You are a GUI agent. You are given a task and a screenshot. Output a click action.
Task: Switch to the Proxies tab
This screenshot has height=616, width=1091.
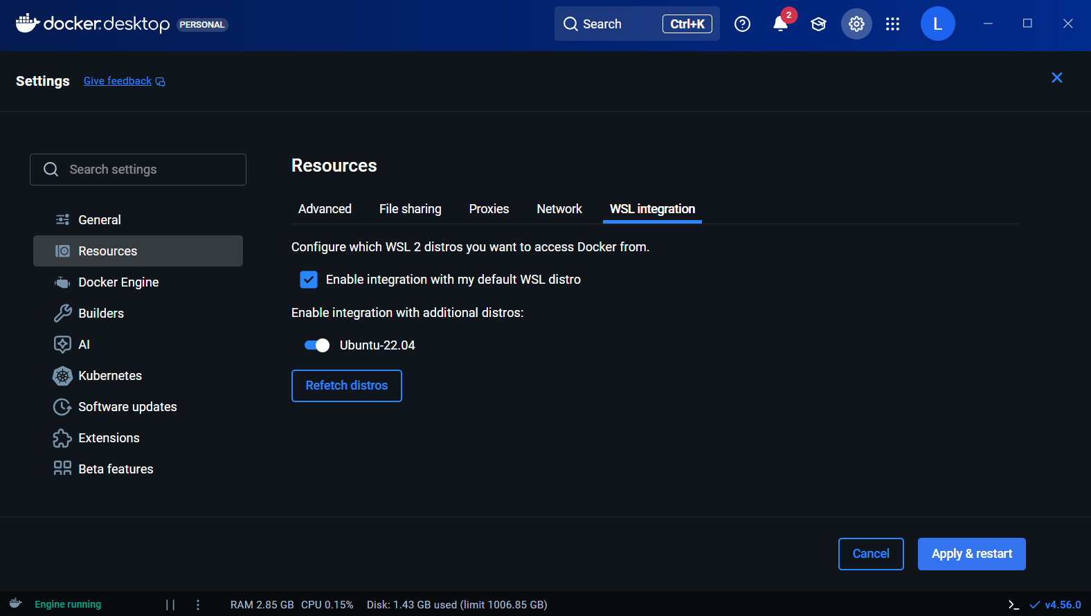pos(489,209)
